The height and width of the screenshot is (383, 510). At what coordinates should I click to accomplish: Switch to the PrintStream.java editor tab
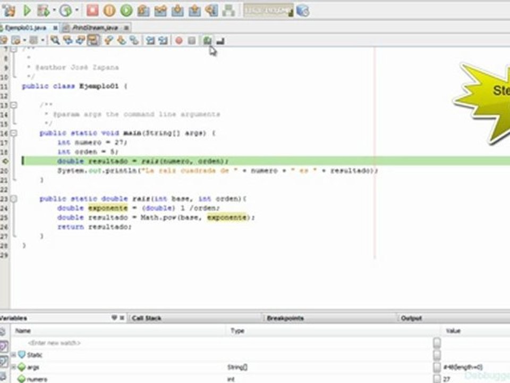(x=95, y=28)
